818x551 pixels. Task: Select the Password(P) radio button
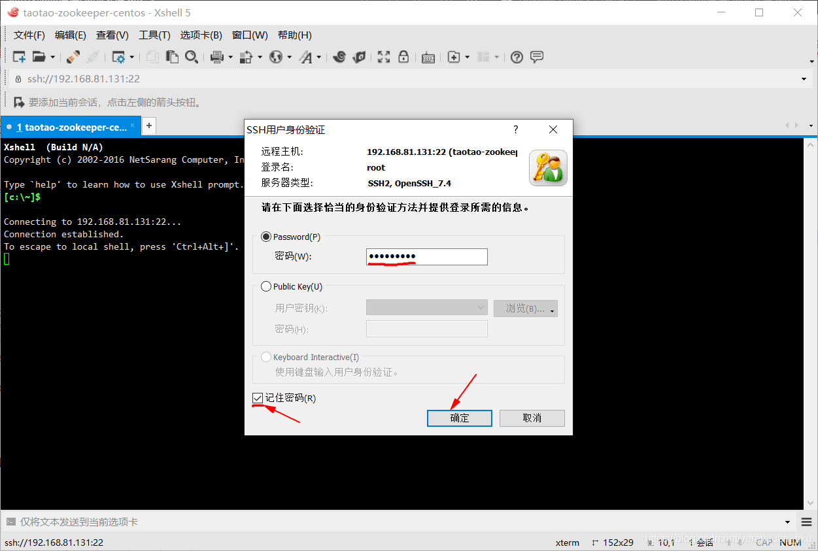point(266,237)
